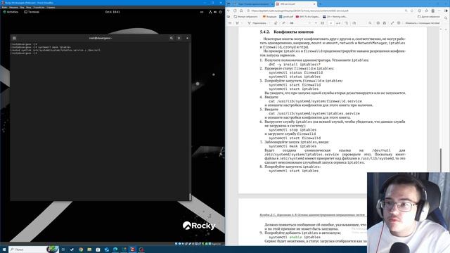The width and height of the screenshot is (450, 253).
Task: Open the terminal hamburger menu
Action: (179, 38)
